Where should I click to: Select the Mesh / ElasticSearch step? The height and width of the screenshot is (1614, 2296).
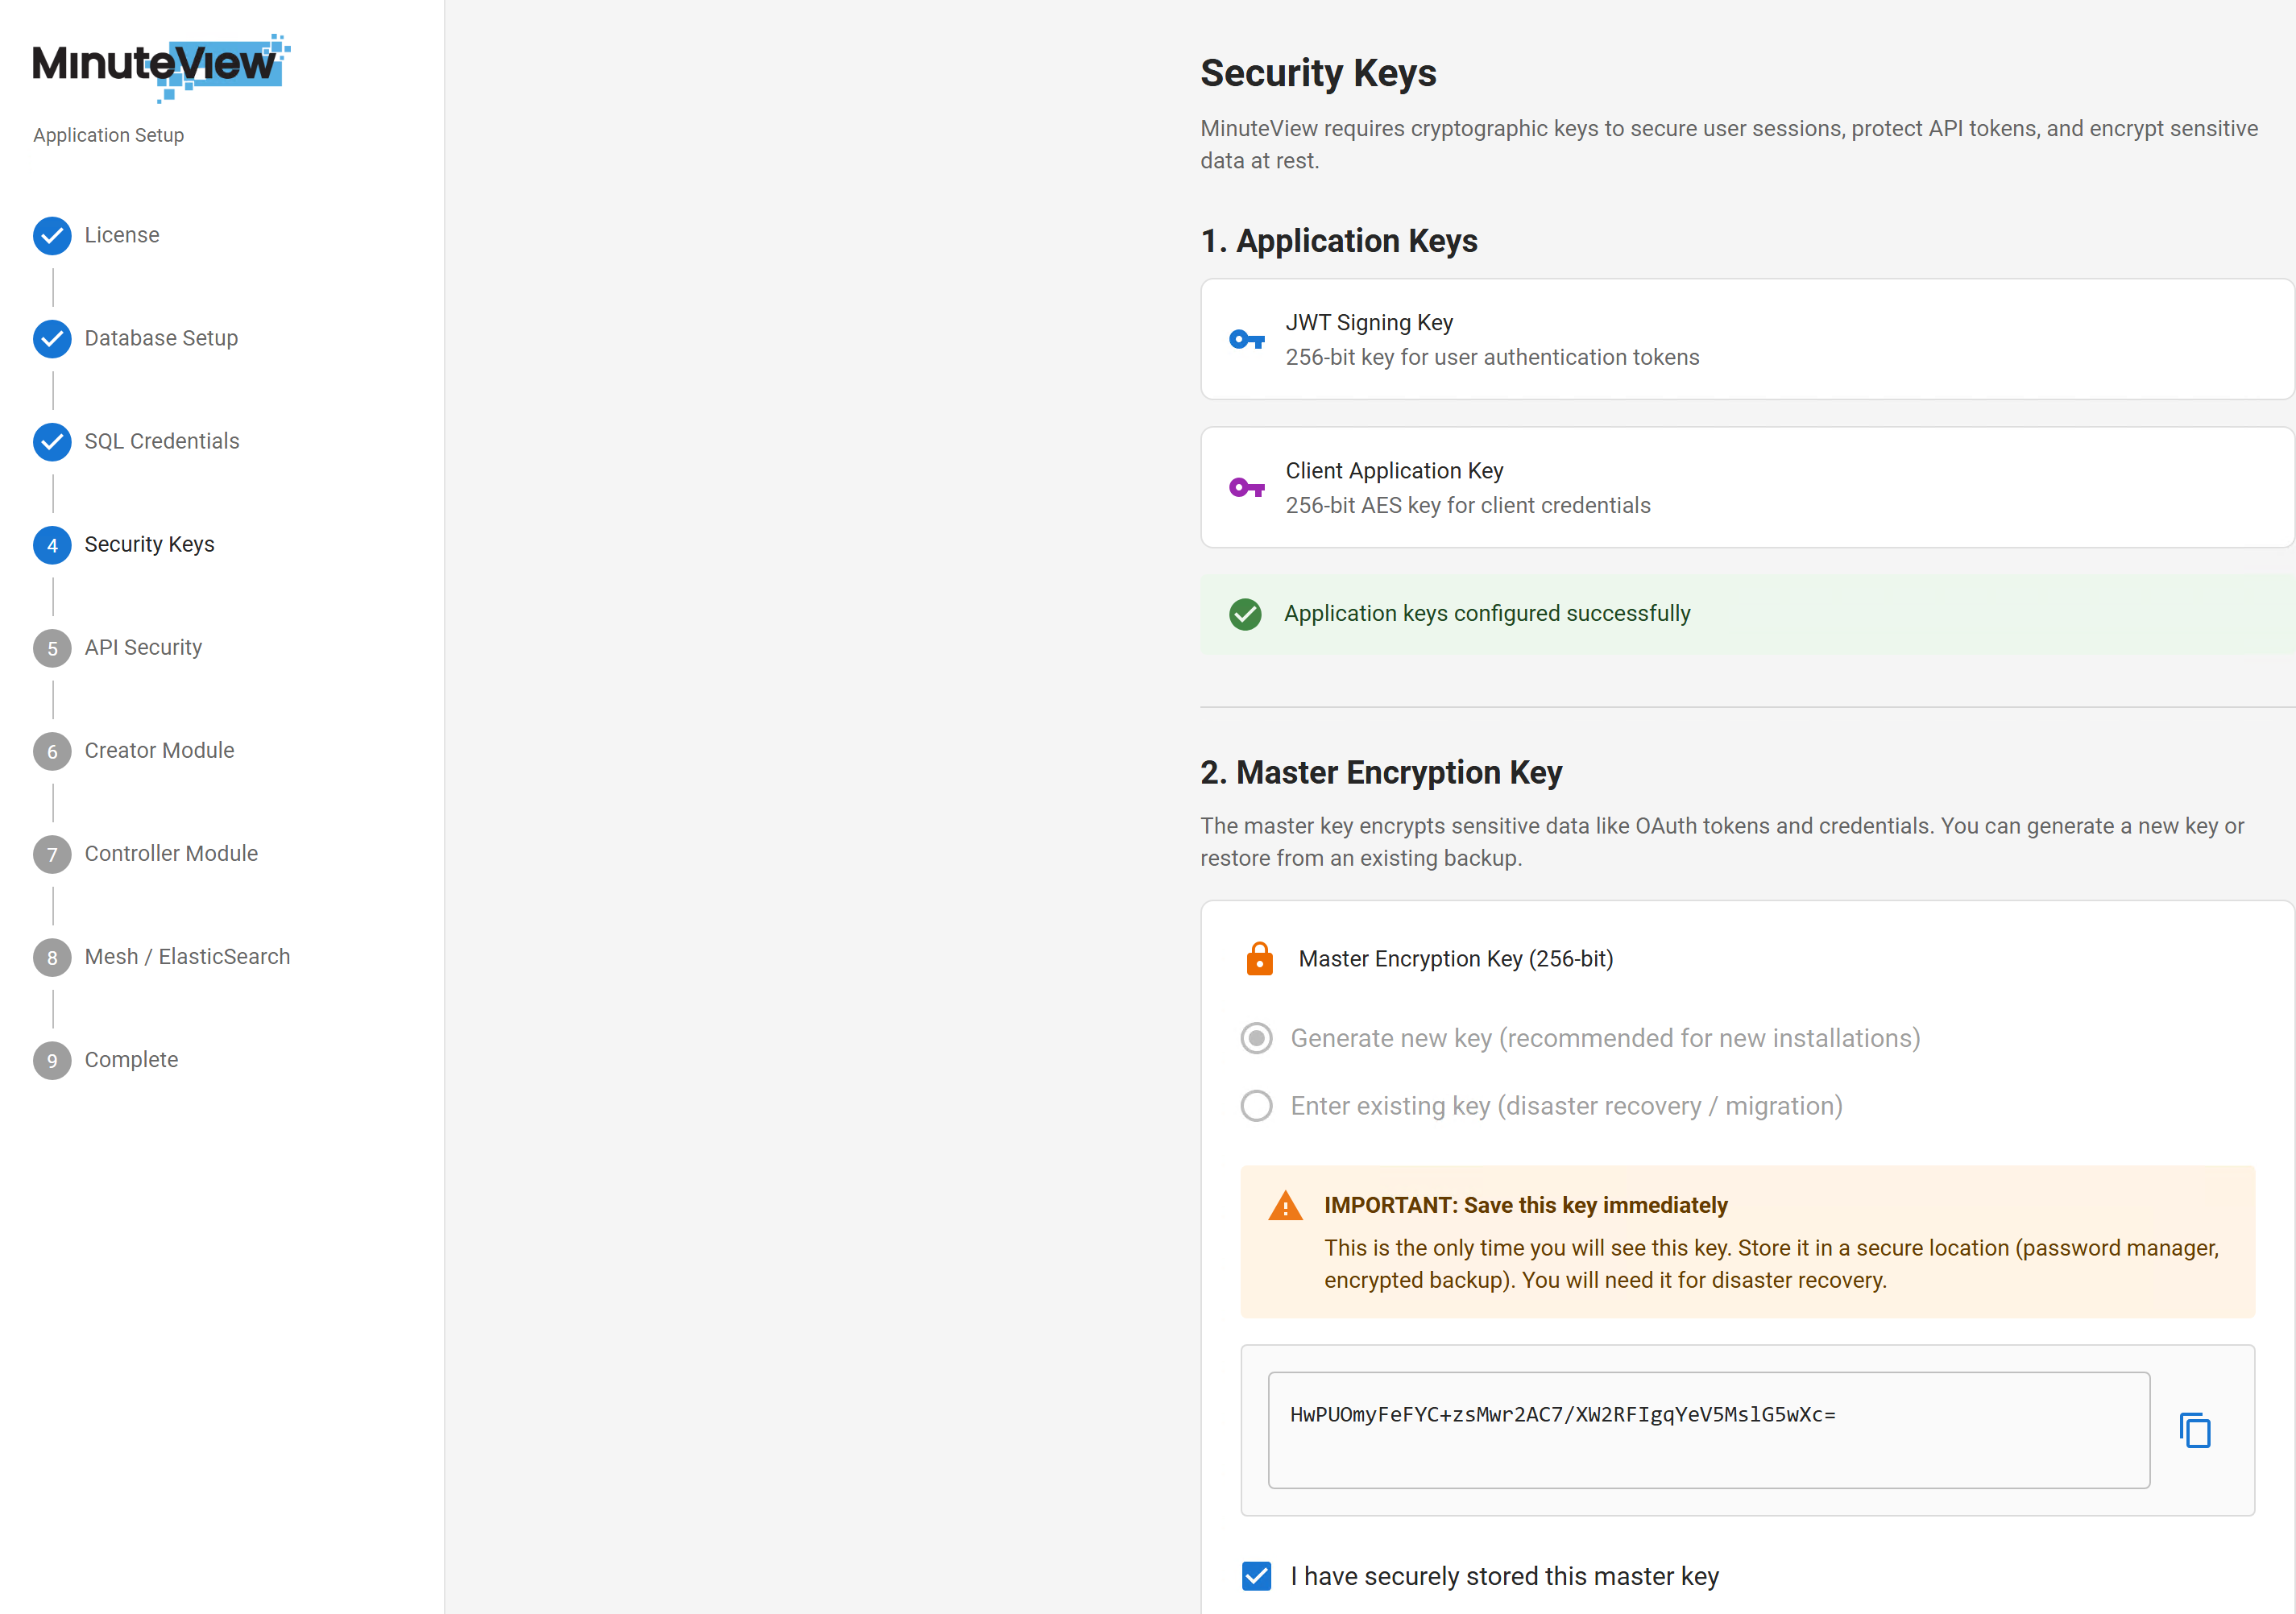click(187, 957)
